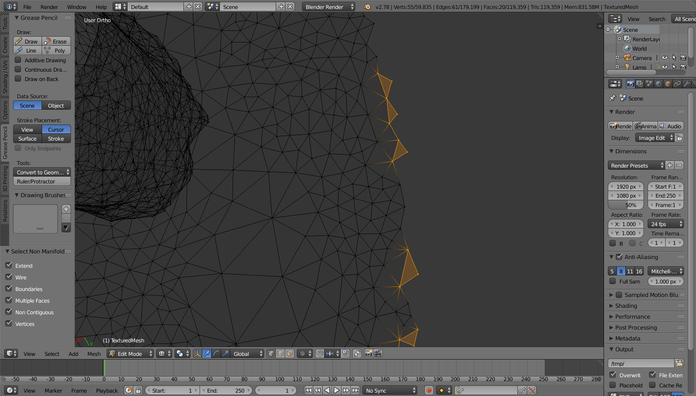Open the No Sync dropdown
This screenshot has width=696, height=396.
click(x=389, y=390)
